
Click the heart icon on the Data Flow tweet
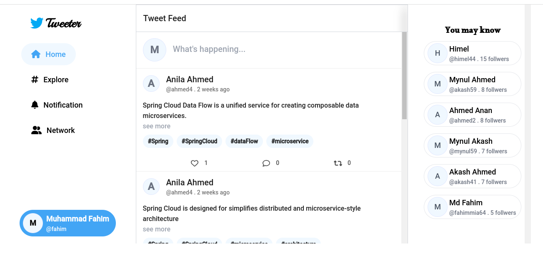click(195, 163)
